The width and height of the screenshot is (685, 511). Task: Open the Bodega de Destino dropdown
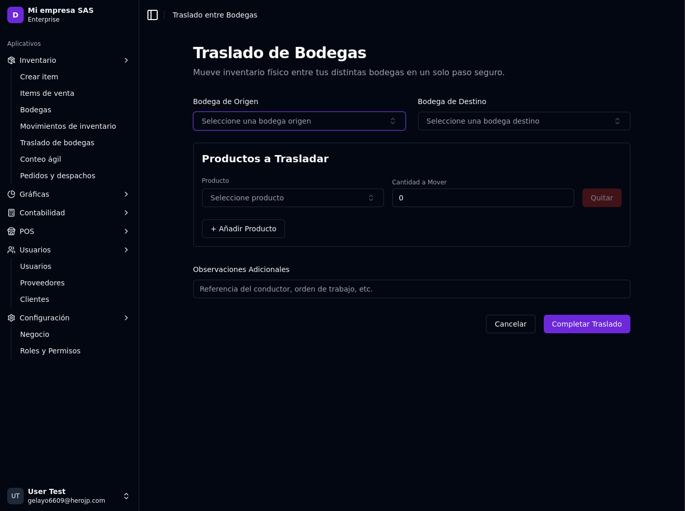524,121
